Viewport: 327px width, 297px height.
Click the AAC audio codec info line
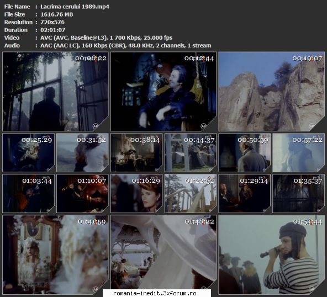(126, 45)
